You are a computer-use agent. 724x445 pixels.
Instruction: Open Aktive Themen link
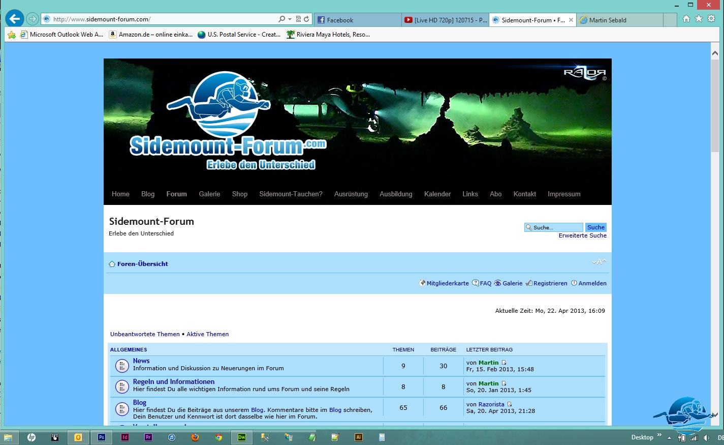(x=208, y=334)
